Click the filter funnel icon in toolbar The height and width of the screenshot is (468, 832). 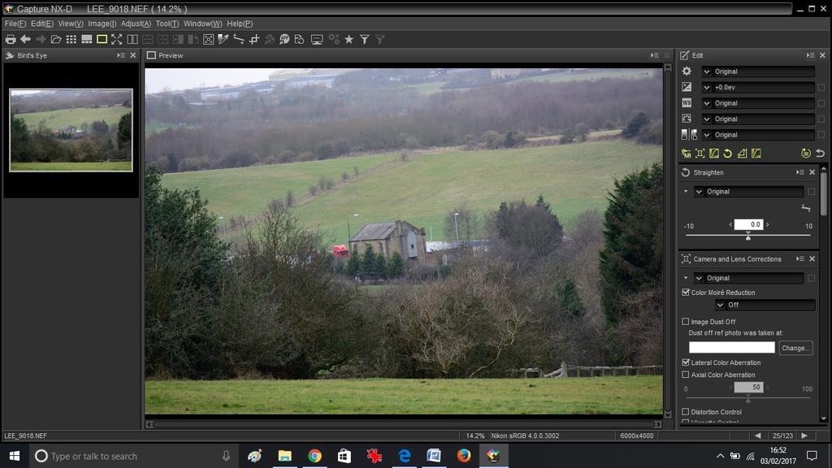[x=365, y=39]
